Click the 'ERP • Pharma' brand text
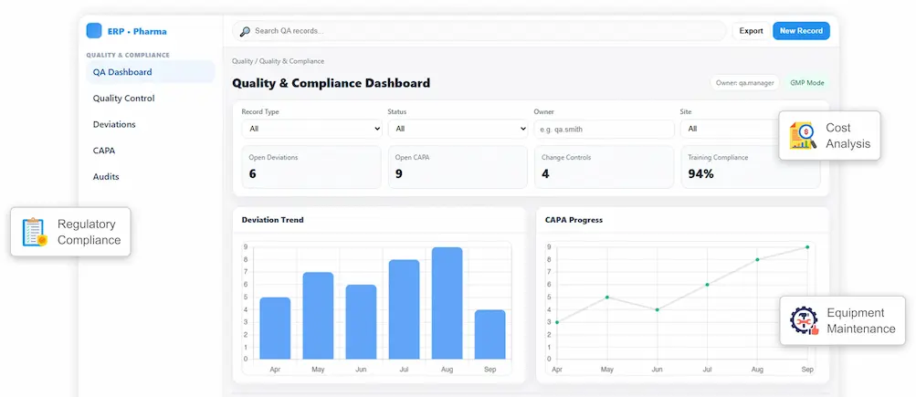 (137, 32)
